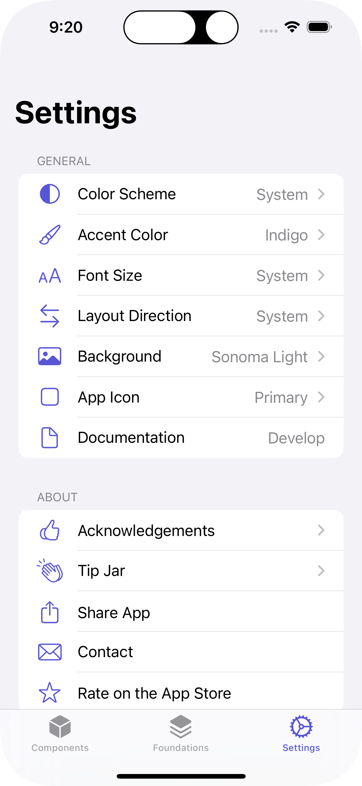Tap the Layout Direction arrows icon
This screenshot has height=786, width=362.
(x=50, y=316)
